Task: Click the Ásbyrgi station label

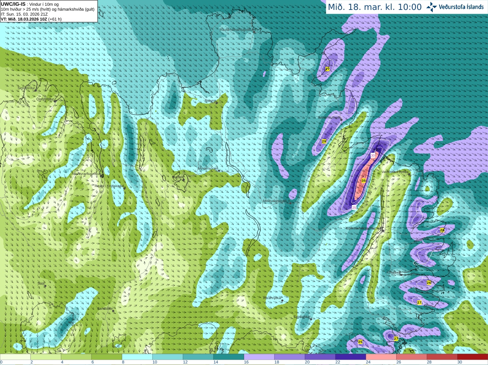Action: [210, 101]
